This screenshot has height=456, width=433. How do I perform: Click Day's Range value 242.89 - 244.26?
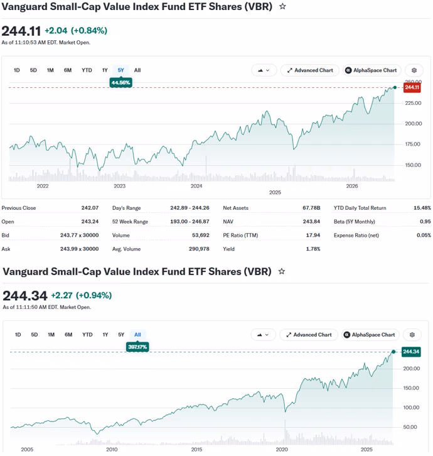click(x=190, y=208)
